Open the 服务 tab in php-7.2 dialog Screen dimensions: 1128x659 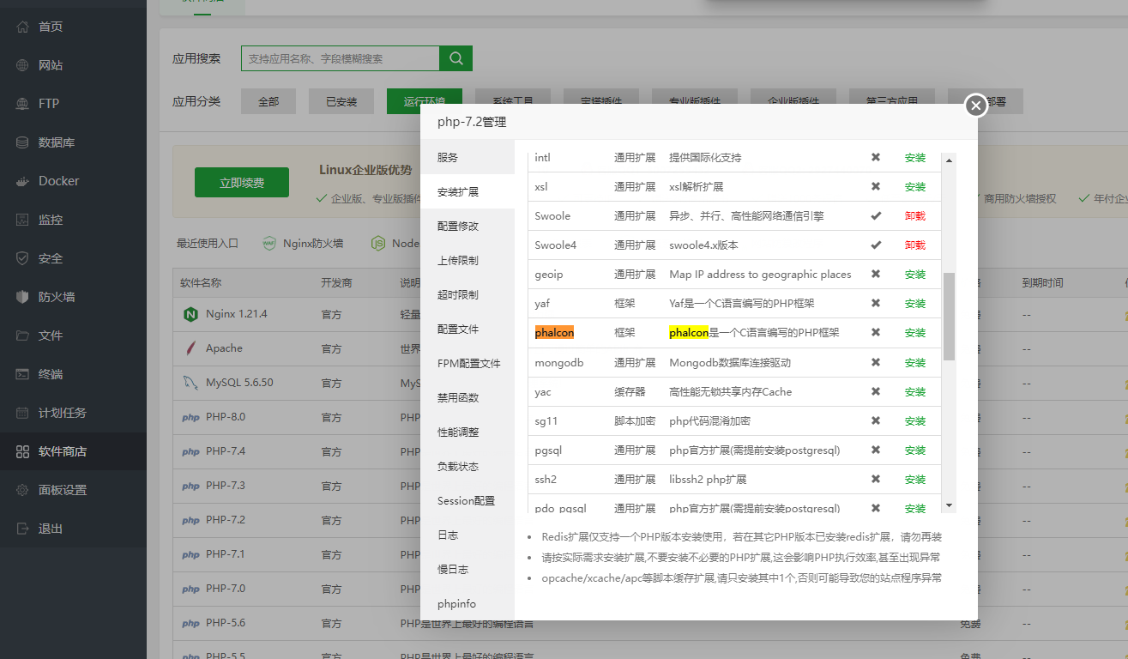pos(467,157)
